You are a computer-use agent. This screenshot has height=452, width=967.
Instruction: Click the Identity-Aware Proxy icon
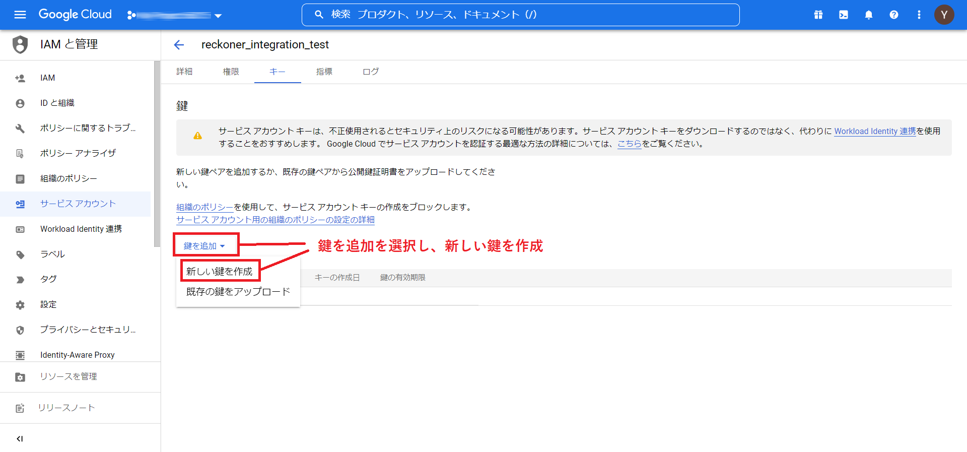click(20, 355)
